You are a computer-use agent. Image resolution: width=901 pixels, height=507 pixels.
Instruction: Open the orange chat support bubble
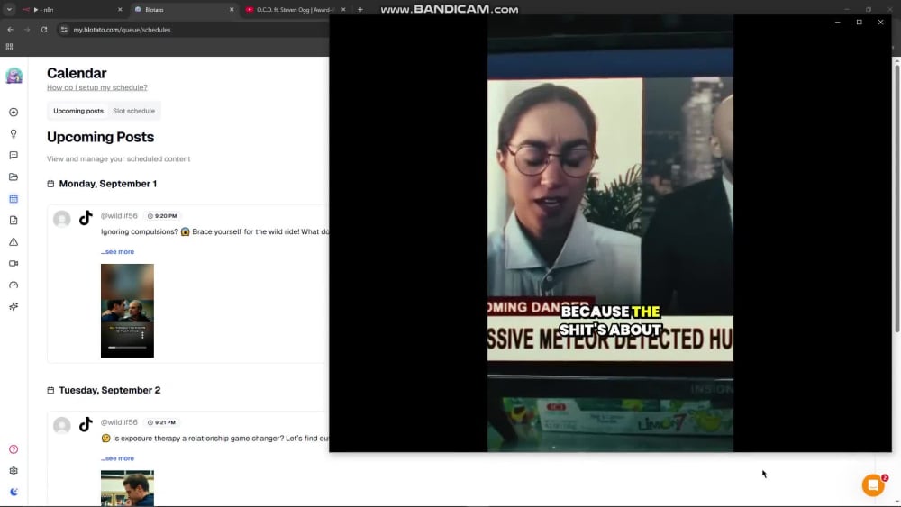[x=873, y=485]
